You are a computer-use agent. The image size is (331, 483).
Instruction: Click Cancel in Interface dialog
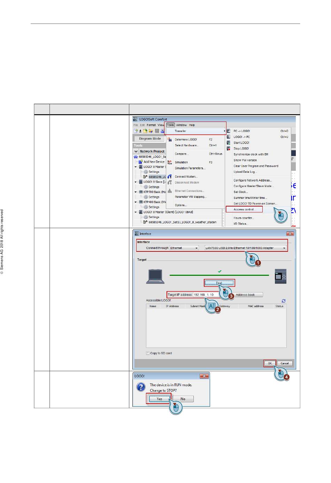click(285, 363)
